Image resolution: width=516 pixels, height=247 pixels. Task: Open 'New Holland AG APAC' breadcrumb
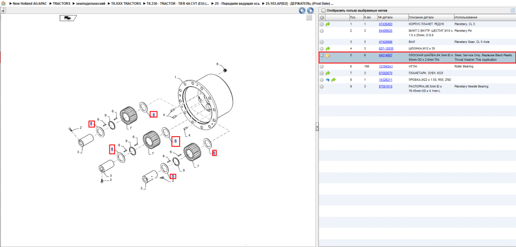click(x=30, y=3)
